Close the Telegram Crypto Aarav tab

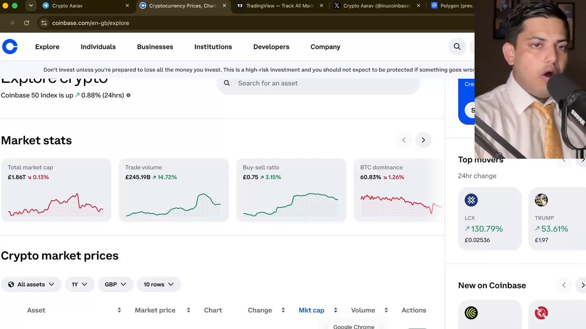(127, 6)
